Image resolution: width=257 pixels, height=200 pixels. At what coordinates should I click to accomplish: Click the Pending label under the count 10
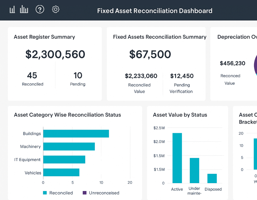pyautogui.click(x=78, y=84)
